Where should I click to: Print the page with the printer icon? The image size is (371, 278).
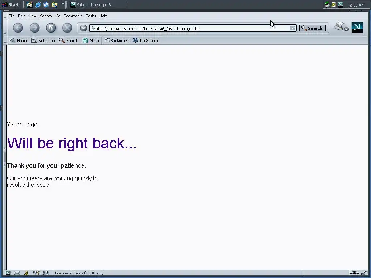[x=339, y=26]
